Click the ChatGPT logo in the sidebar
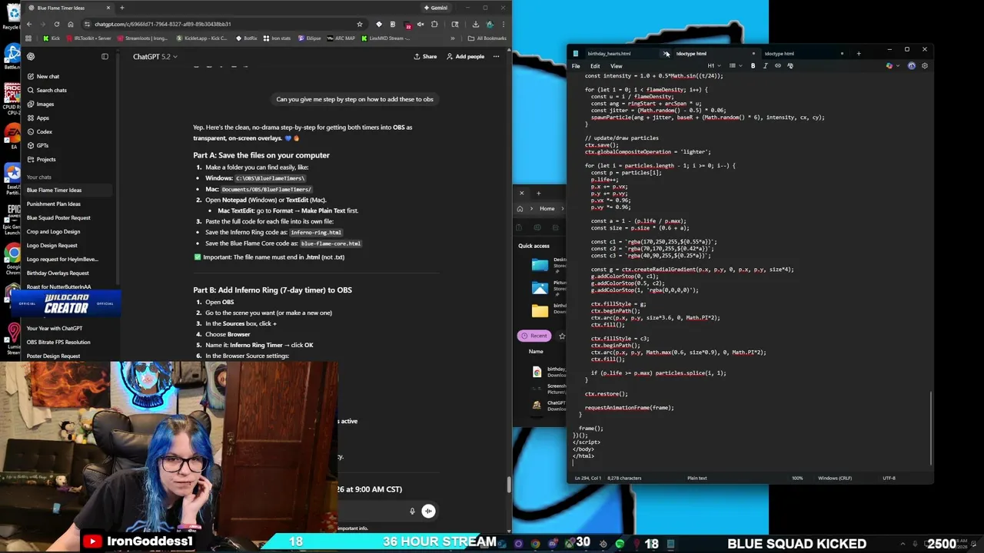 coord(31,56)
